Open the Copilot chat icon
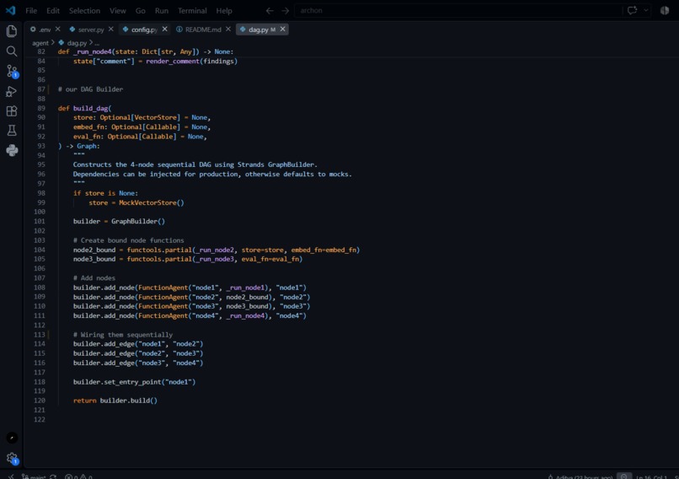Viewport: 679px width, 479px height. [x=632, y=10]
